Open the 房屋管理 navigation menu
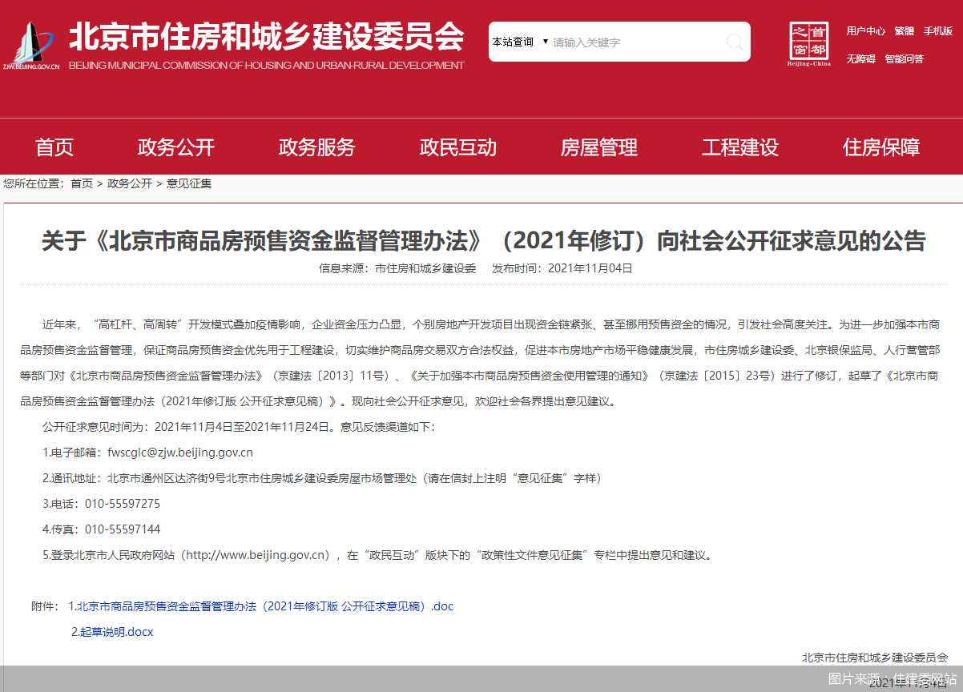 point(599,147)
